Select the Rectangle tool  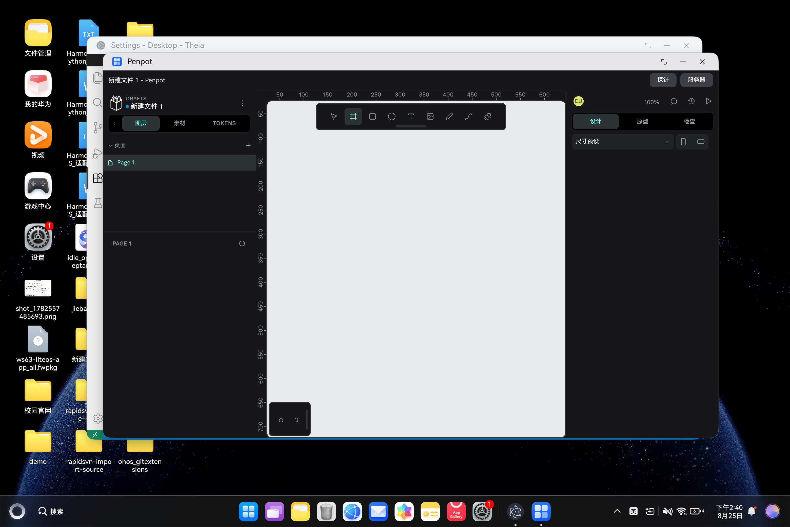372,117
